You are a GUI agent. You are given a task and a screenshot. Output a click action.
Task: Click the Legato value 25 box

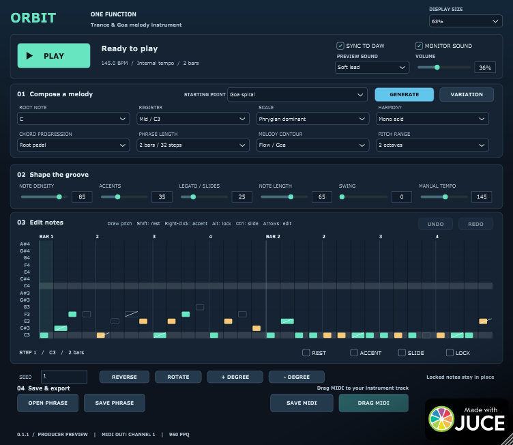tap(241, 197)
